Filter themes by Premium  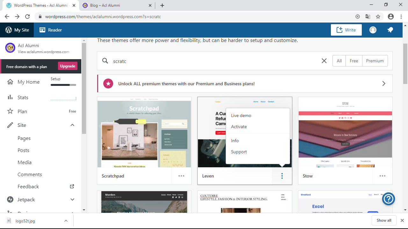point(375,61)
